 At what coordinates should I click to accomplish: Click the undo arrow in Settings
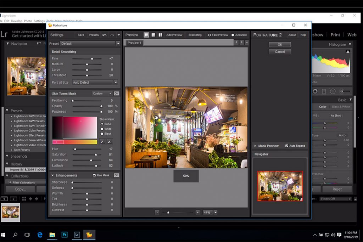pyautogui.click(x=104, y=35)
